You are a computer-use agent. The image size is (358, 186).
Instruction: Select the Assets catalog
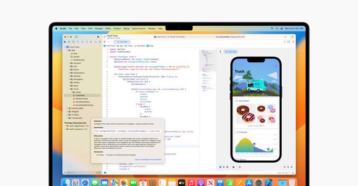[x=75, y=57]
